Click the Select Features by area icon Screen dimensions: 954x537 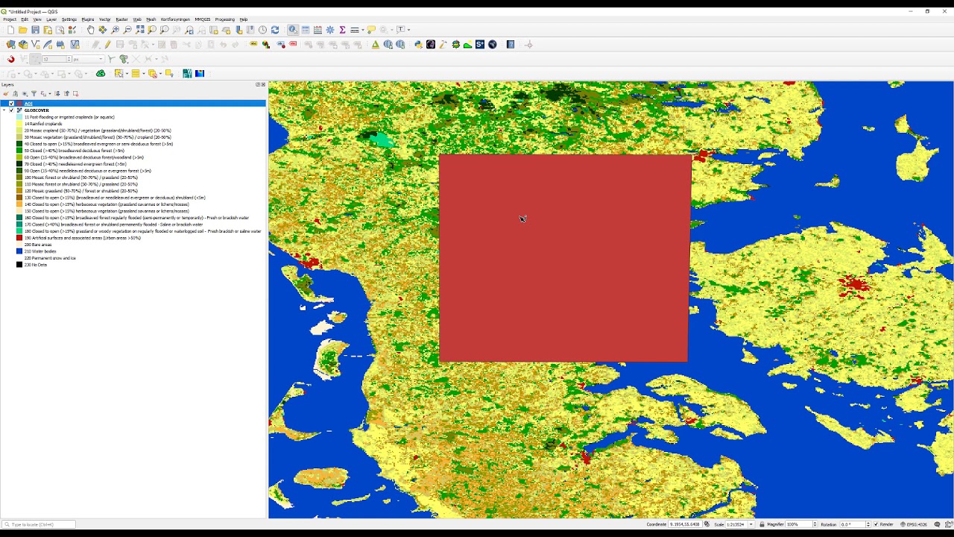(x=119, y=74)
